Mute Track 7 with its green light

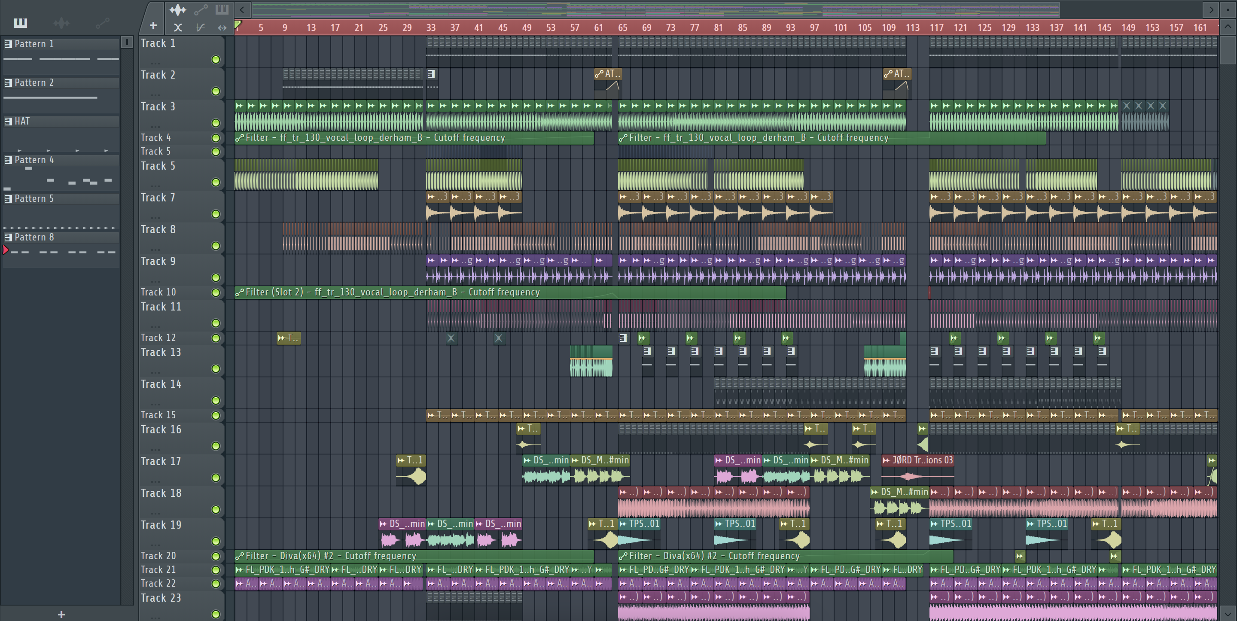[216, 214]
